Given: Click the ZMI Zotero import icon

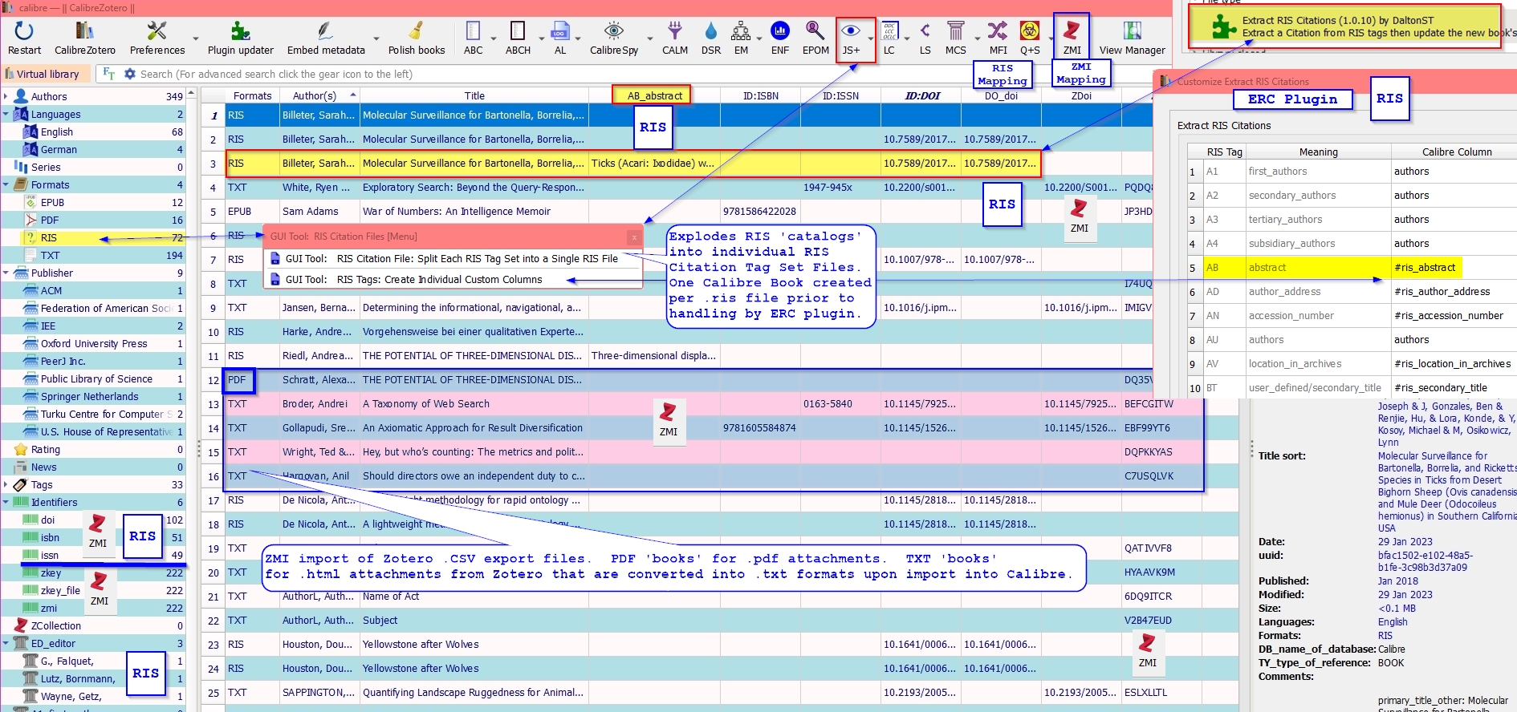Looking at the screenshot, I should click(x=1072, y=32).
